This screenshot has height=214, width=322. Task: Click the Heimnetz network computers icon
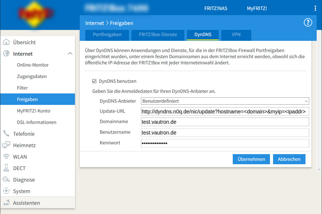tap(6, 145)
